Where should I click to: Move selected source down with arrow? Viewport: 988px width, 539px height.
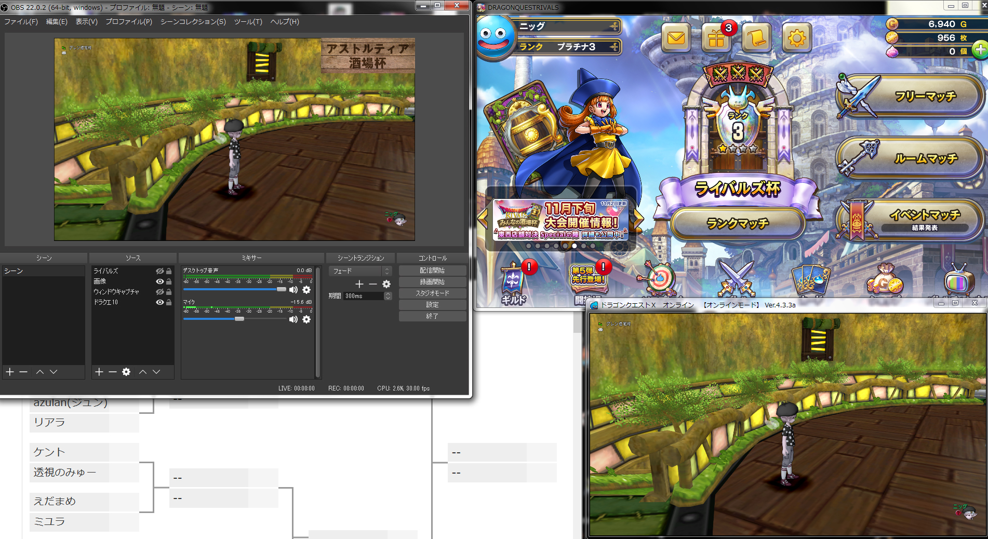[156, 372]
